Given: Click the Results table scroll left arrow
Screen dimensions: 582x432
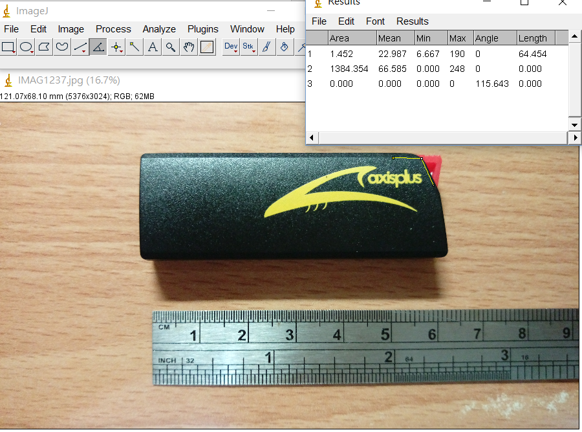Looking at the screenshot, I should point(312,137).
